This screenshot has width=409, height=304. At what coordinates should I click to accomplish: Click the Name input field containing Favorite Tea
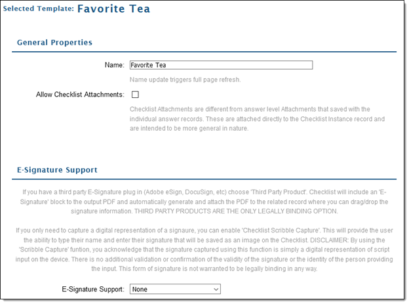pyautogui.click(x=221, y=65)
